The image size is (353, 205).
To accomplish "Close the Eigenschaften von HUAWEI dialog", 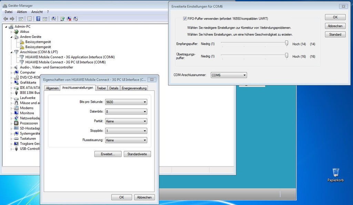I will pos(152,79).
